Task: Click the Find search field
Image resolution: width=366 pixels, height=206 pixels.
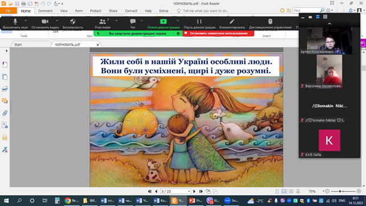Action: click(x=306, y=10)
